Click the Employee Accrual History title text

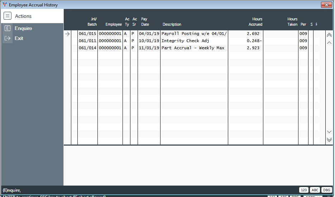coord(33,5)
